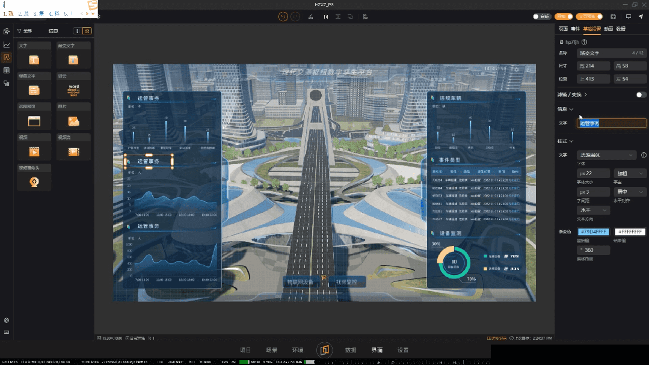Image resolution: width=649 pixels, height=365 pixels.
Task: Pick the #FFFFFFFF gradient end color
Action: pyautogui.click(x=630, y=232)
